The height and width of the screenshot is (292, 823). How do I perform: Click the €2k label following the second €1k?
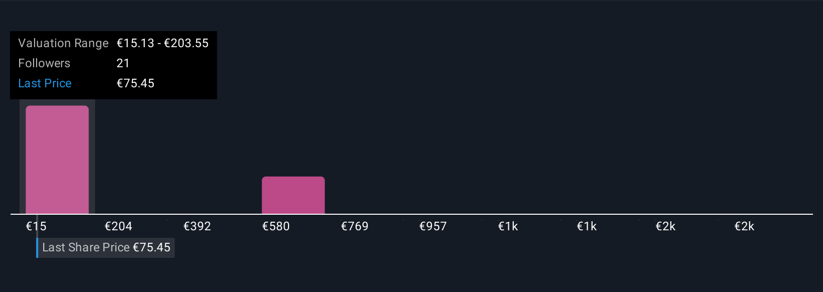point(665,226)
